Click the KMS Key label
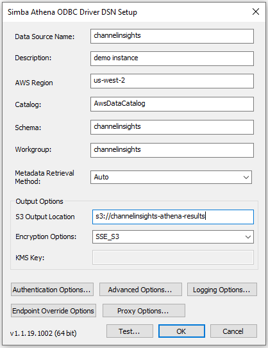 tap(29, 258)
